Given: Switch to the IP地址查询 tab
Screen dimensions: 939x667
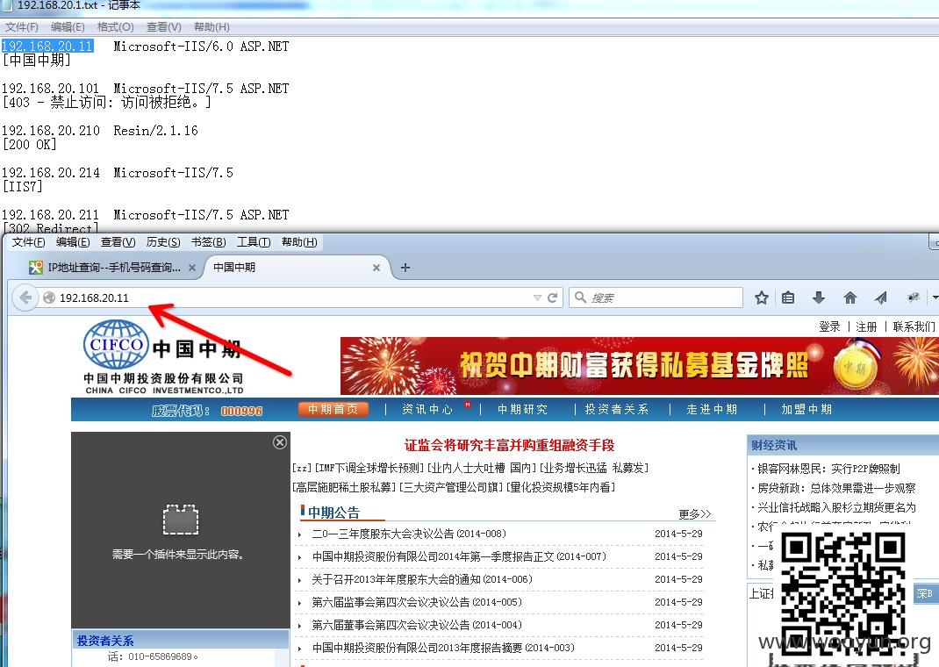Looking at the screenshot, I should [x=112, y=268].
